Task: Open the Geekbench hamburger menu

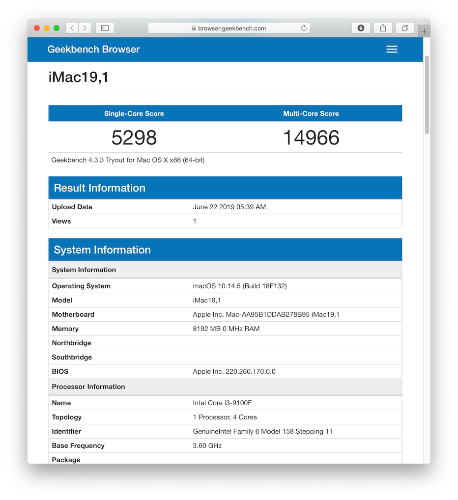Action: coord(392,49)
